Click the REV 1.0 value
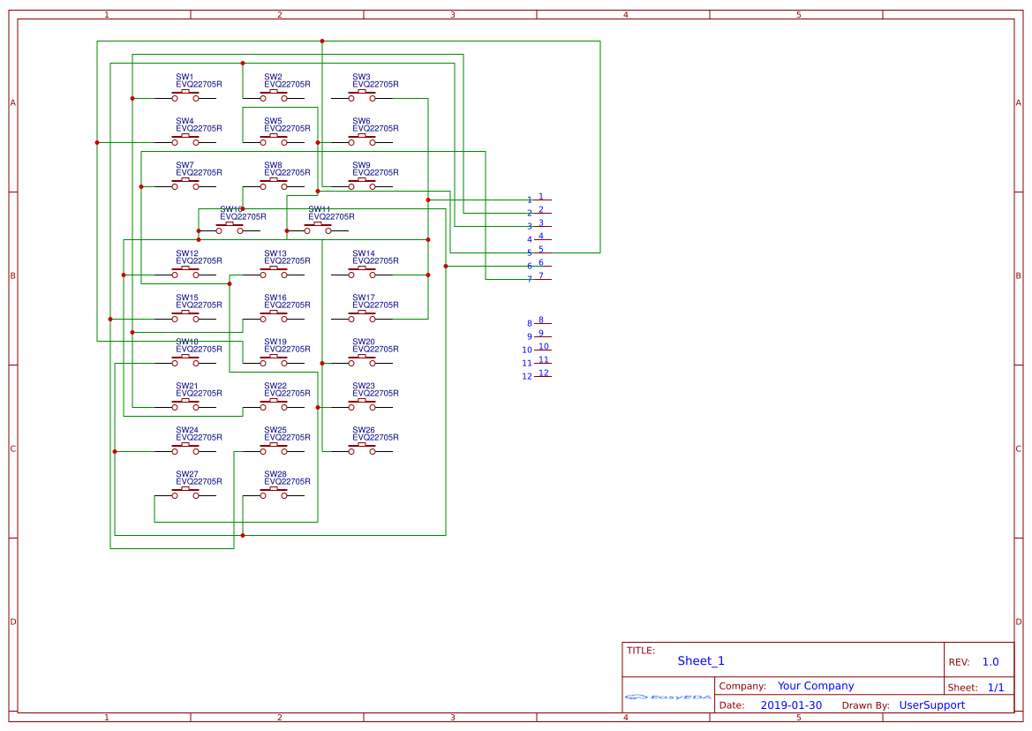Screen dimensions: 1032x731 coord(991,662)
